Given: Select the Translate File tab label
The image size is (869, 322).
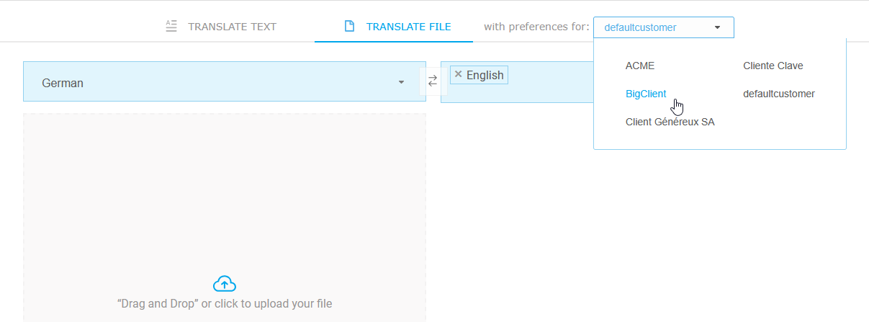Looking at the screenshot, I should [x=408, y=27].
